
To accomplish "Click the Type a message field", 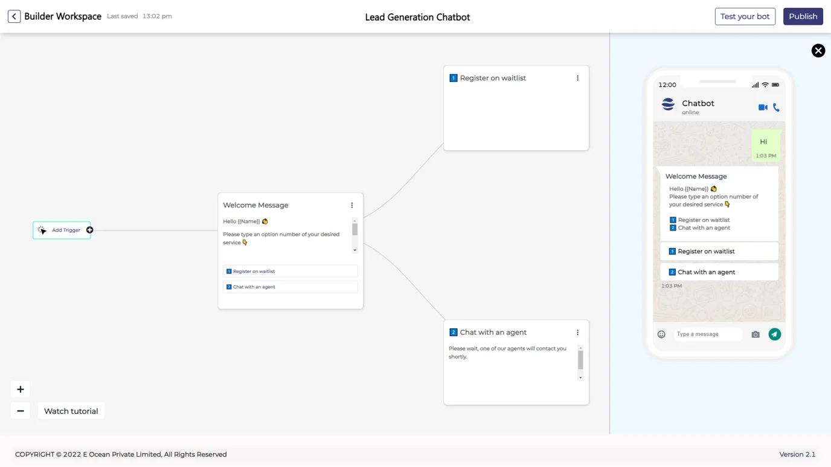I will pos(707,334).
